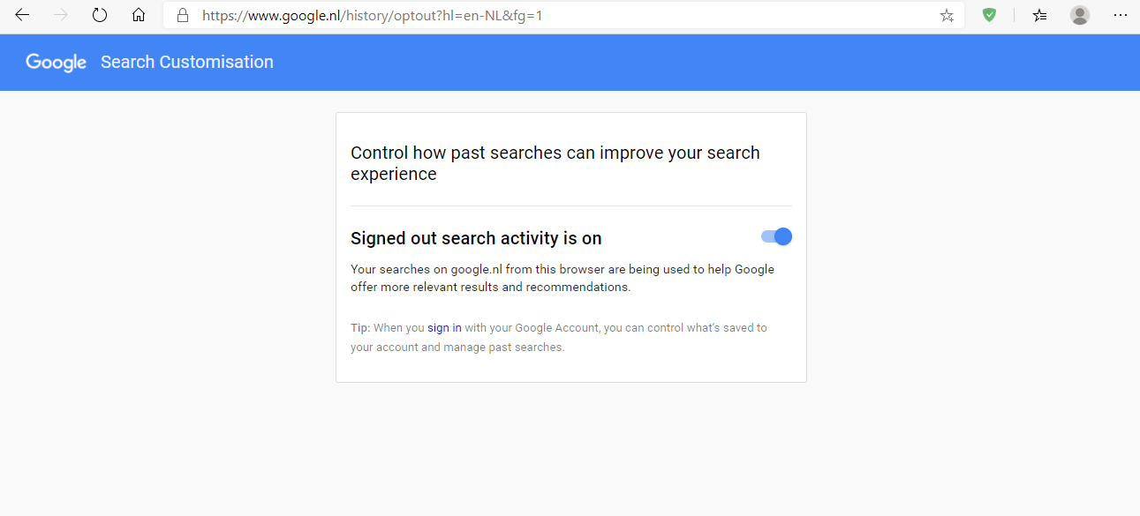Click the "Tip:" label text
This screenshot has height=516, width=1140.
pos(360,328)
